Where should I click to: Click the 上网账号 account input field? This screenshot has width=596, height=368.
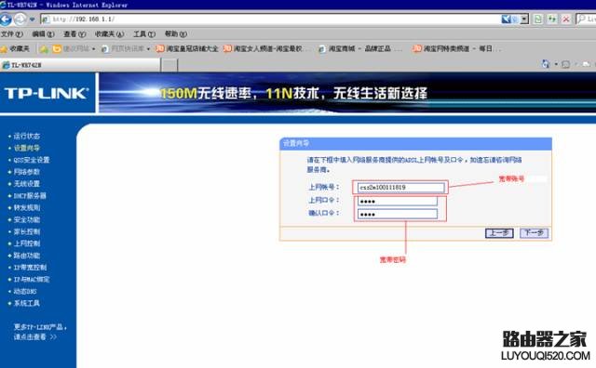401,188
